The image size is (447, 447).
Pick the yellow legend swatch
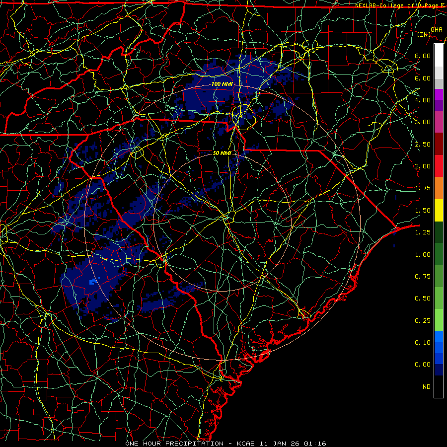click(x=439, y=210)
